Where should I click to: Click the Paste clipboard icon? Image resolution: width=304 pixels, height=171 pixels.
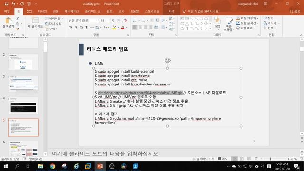pos(9,20)
